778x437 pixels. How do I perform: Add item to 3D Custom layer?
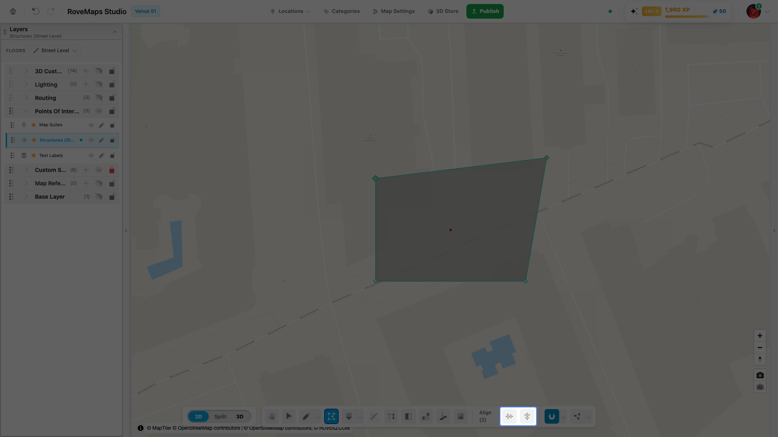(x=86, y=71)
